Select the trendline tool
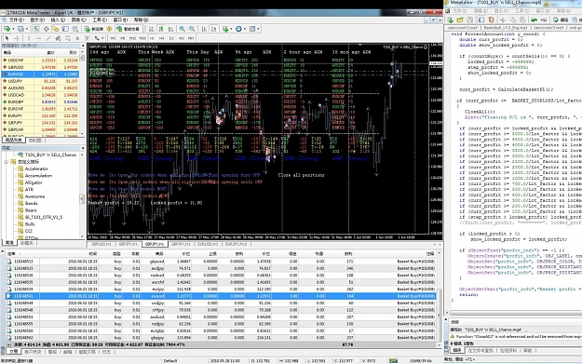582x364 pixels. click(48, 38)
